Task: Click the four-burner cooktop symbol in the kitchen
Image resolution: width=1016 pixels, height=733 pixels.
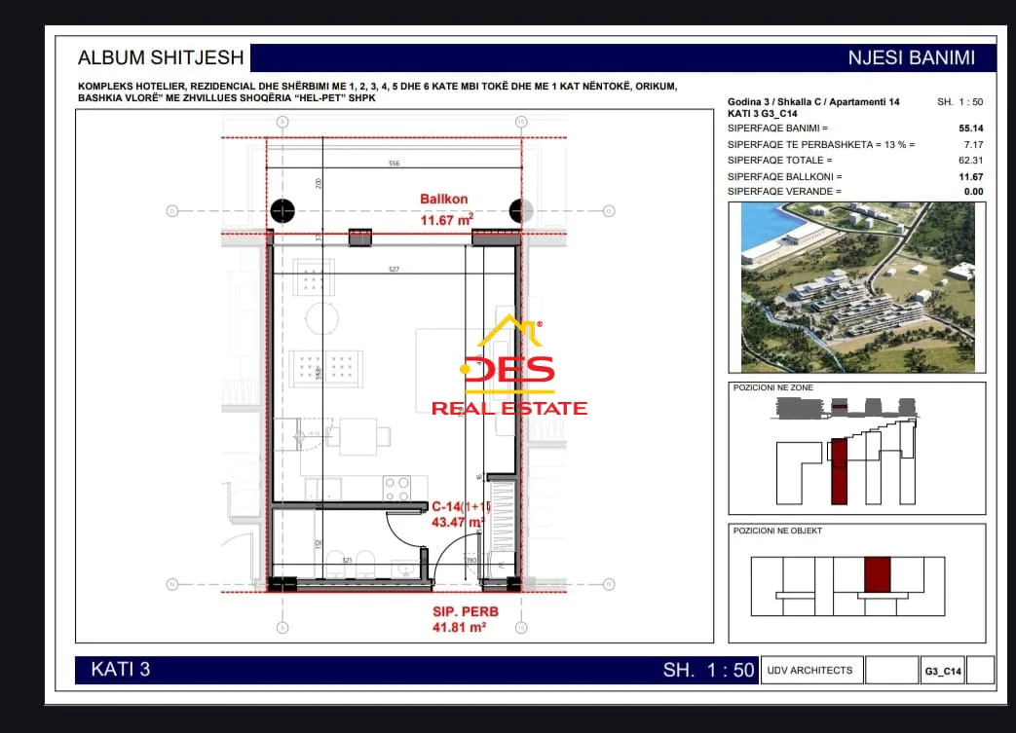Action: pyautogui.click(x=397, y=489)
